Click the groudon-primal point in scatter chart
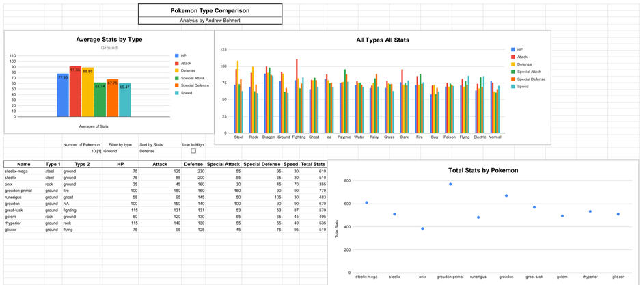643x285 pixels. click(x=450, y=184)
